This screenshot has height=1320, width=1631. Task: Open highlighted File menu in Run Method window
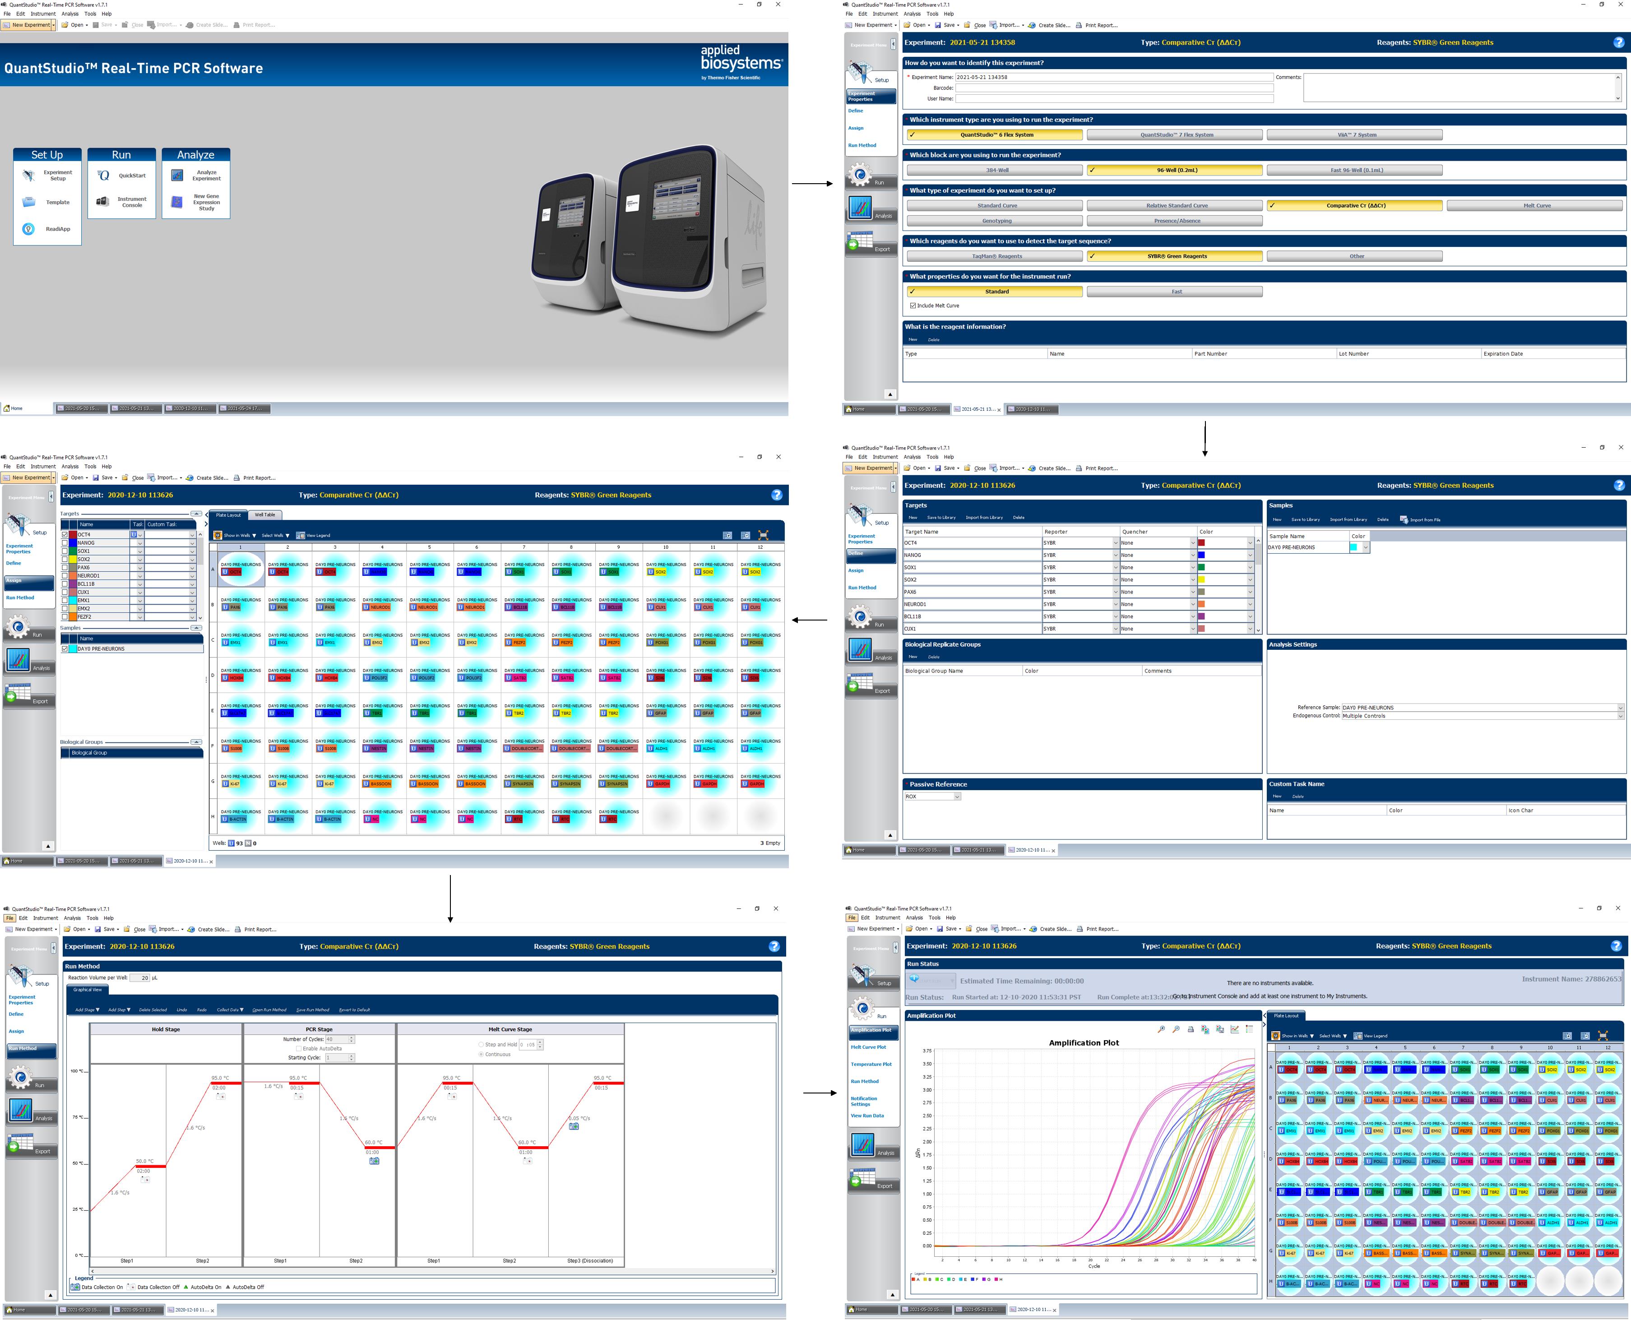coord(10,918)
